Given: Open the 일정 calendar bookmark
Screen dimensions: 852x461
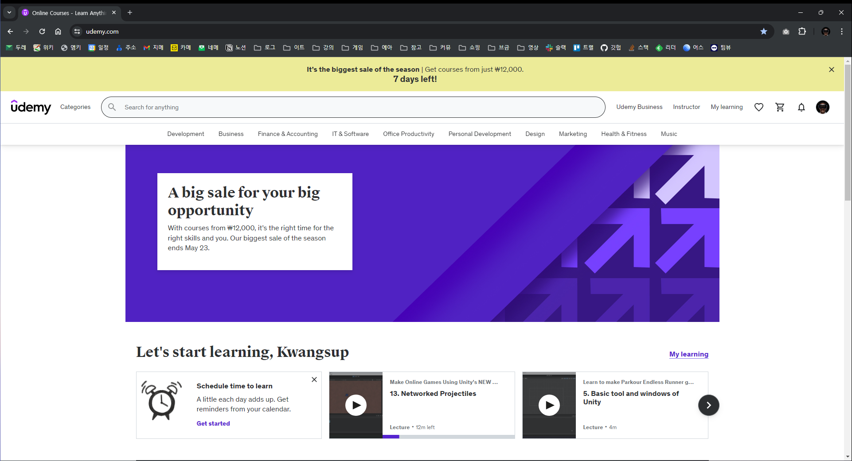Looking at the screenshot, I should [98, 48].
